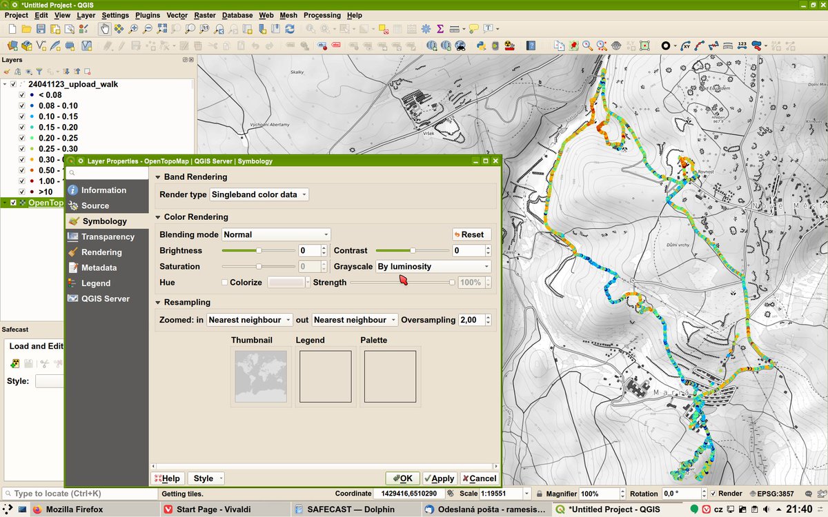Click the Contrast slider

click(413, 250)
